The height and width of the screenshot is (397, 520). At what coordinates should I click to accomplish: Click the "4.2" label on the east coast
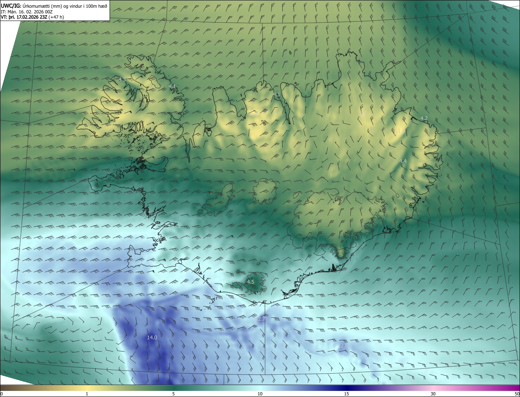(x=424, y=118)
